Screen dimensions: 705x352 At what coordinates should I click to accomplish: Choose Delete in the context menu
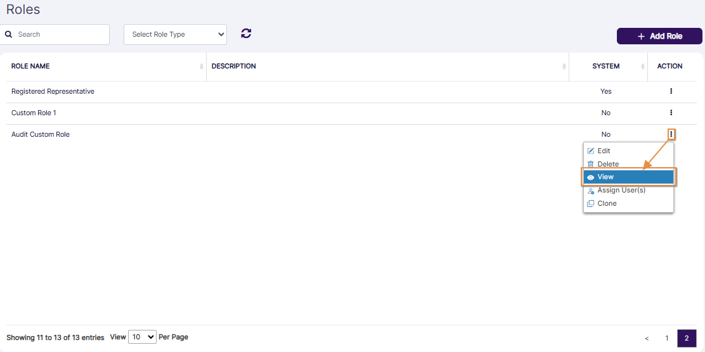[607, 164]
